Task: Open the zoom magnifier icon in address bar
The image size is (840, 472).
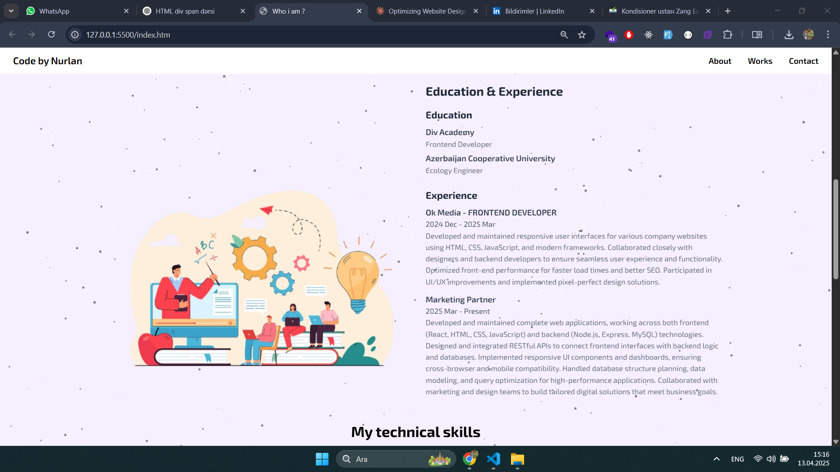Action: (564, 35)
